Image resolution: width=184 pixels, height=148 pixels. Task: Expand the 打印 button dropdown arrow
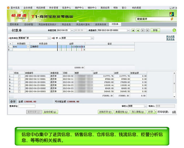(x=156, y=112)
